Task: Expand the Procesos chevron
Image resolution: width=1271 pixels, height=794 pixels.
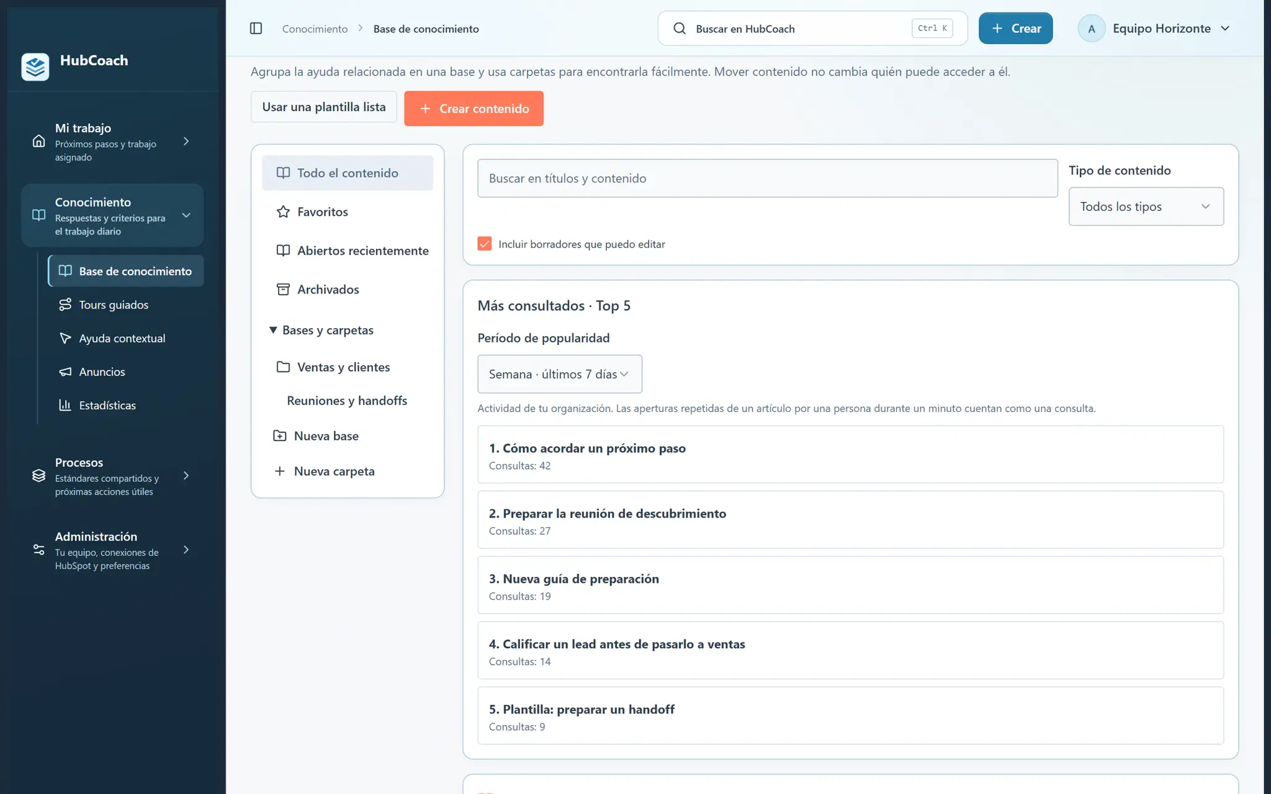Action: tap(186, 476)
